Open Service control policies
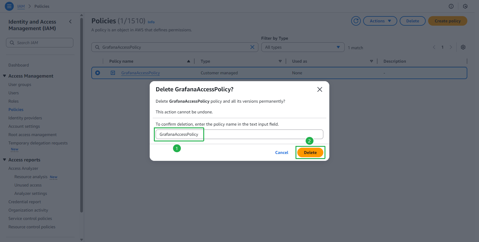Viewport: 479px width, 242px height. coord(30,218)
